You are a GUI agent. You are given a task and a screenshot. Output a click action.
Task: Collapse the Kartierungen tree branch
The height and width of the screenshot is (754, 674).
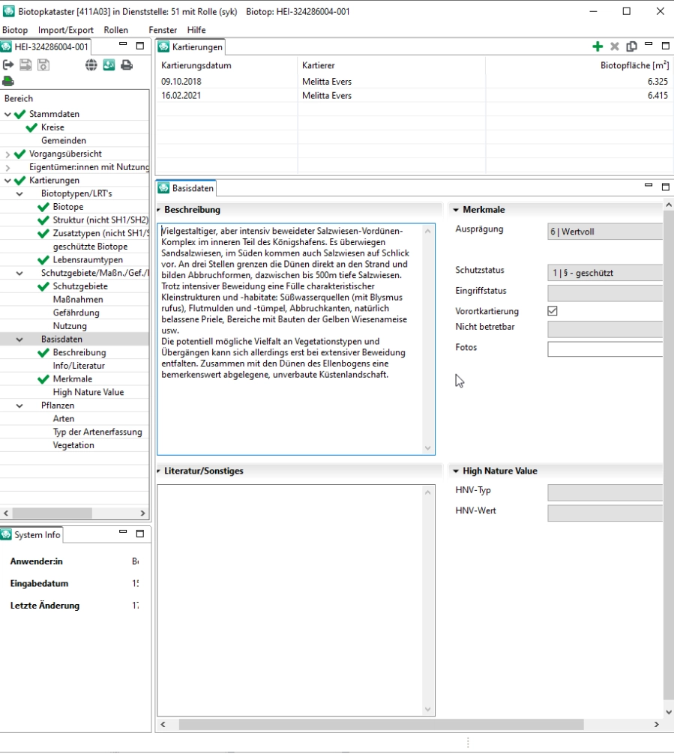coord(6,180)
